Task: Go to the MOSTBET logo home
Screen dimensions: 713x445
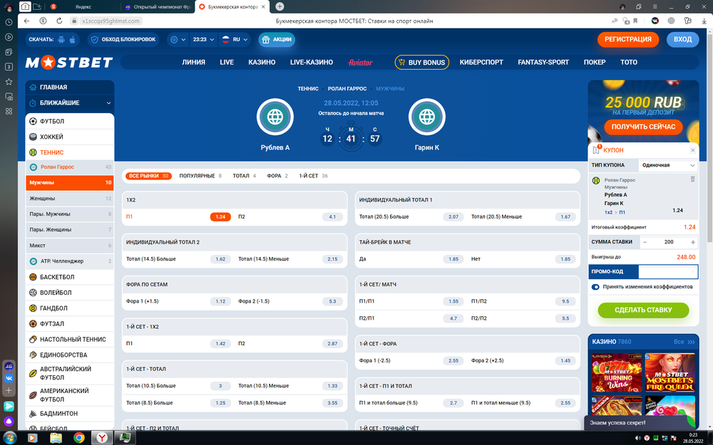Action: coord(69,62)
